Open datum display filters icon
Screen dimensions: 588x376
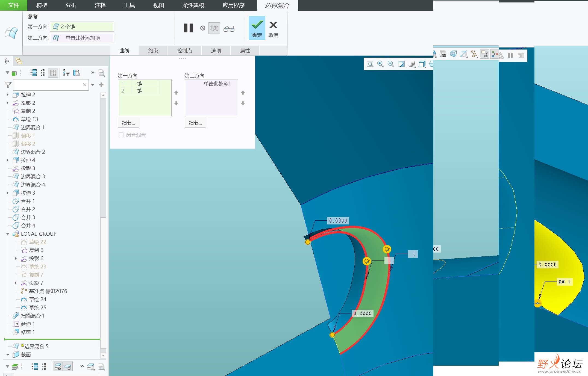(474, 54)
